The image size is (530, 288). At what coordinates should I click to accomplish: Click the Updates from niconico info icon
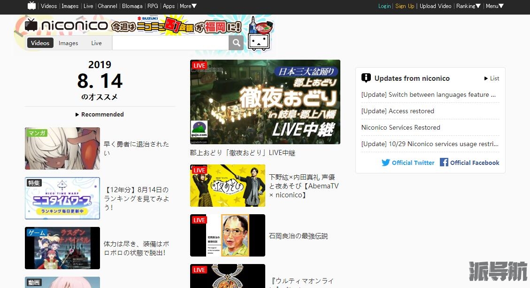[366, 78]
